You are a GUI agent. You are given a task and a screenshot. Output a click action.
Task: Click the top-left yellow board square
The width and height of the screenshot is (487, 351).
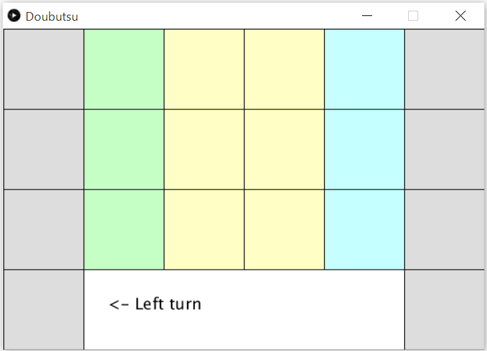tap(204, 69)
